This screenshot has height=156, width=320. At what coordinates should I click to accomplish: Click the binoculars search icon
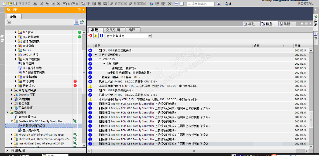coord(219,3)
